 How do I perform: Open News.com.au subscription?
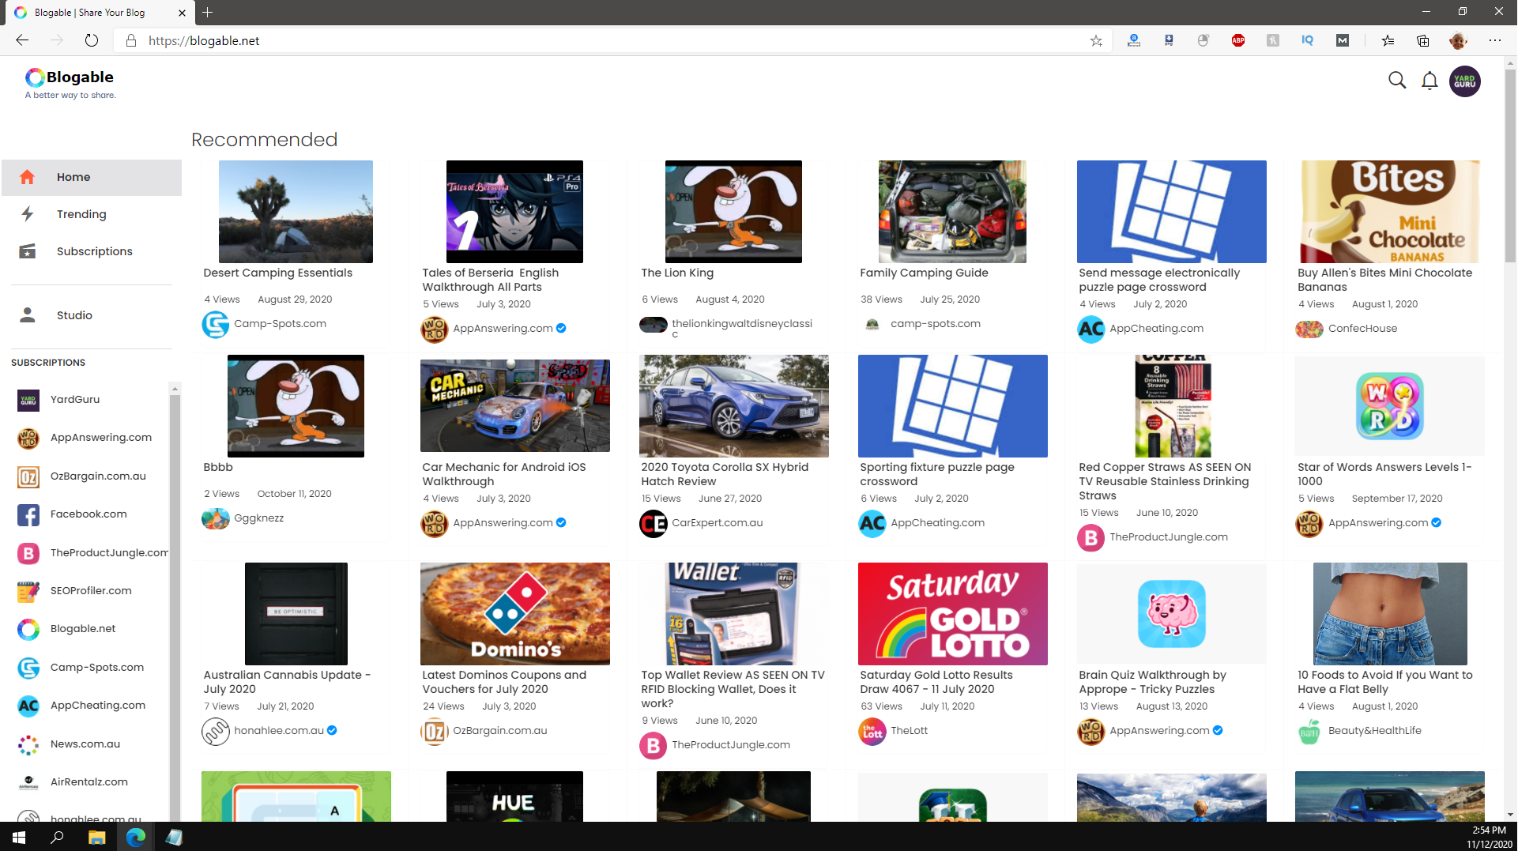click(85, 744)
